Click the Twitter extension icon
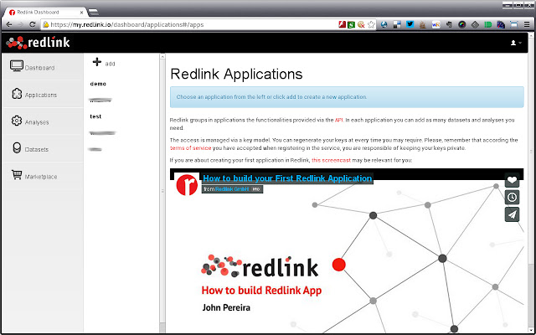This screenshot has width=536, height=335. click(x=410, y=24)
